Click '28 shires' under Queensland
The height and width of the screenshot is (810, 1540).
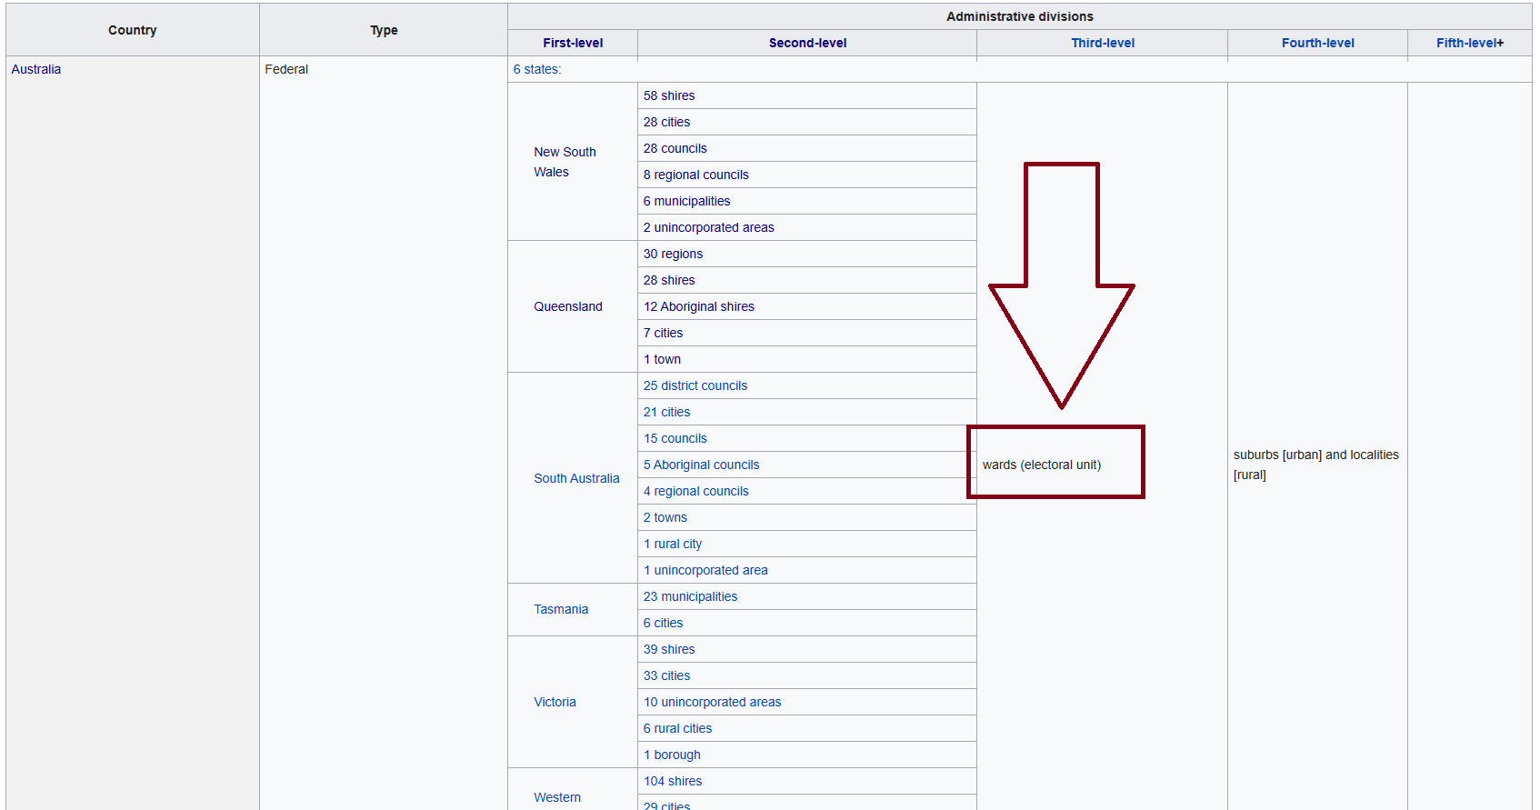click(x=669, y=280)
